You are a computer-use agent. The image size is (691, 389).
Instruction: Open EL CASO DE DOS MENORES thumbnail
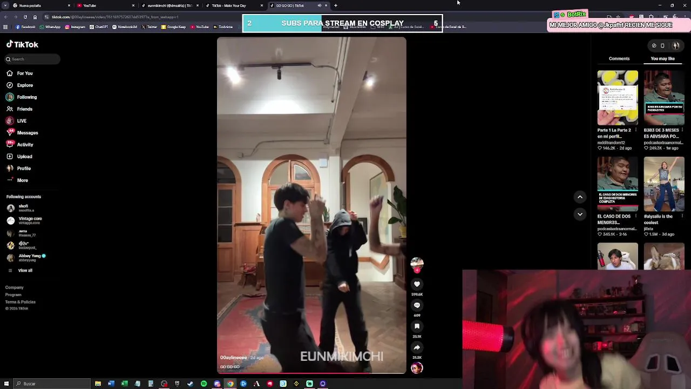[x=618, y=184]
